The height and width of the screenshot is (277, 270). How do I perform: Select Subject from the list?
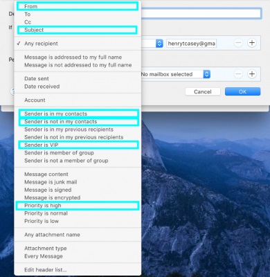(78, 30)
